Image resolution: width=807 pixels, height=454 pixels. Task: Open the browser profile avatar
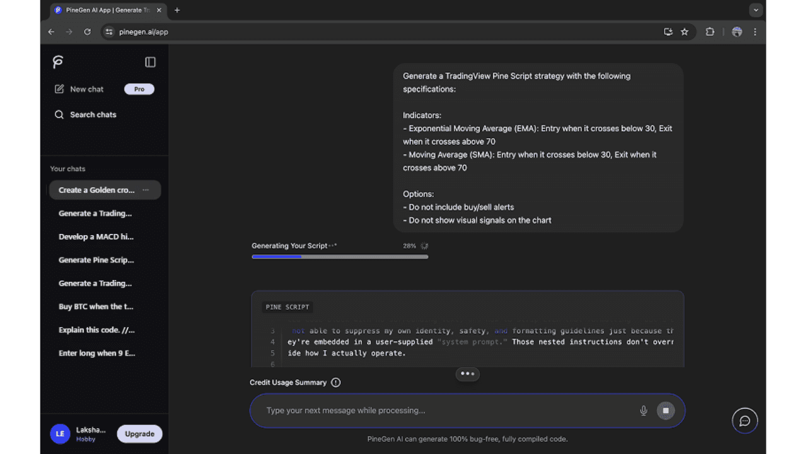tap(737, 32)
